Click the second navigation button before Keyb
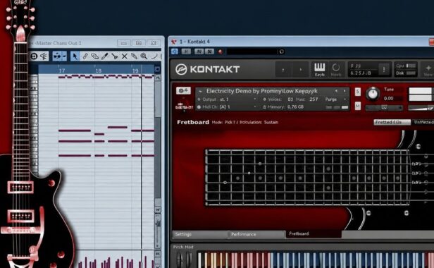 301,70
